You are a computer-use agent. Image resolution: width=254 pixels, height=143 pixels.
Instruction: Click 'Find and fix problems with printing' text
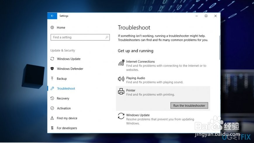coord(150,94)
